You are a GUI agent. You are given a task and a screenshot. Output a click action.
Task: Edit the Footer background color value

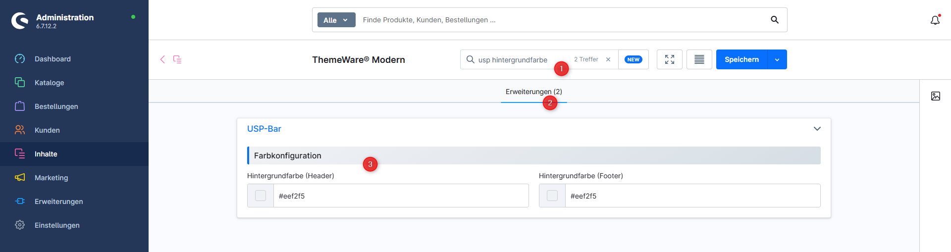point(692,196)
